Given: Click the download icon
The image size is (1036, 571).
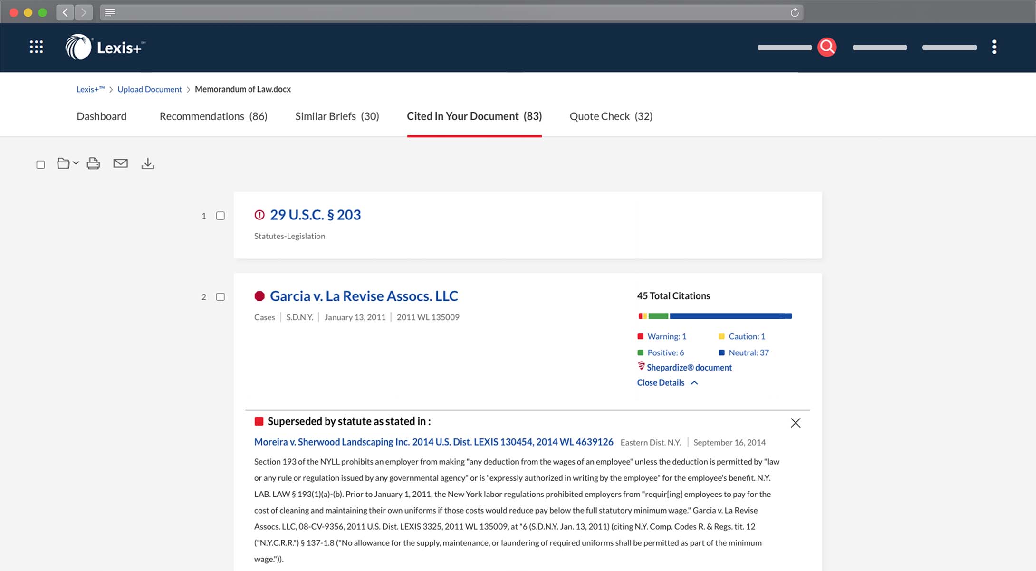Looking at the screenshot, I should point(148,163).
